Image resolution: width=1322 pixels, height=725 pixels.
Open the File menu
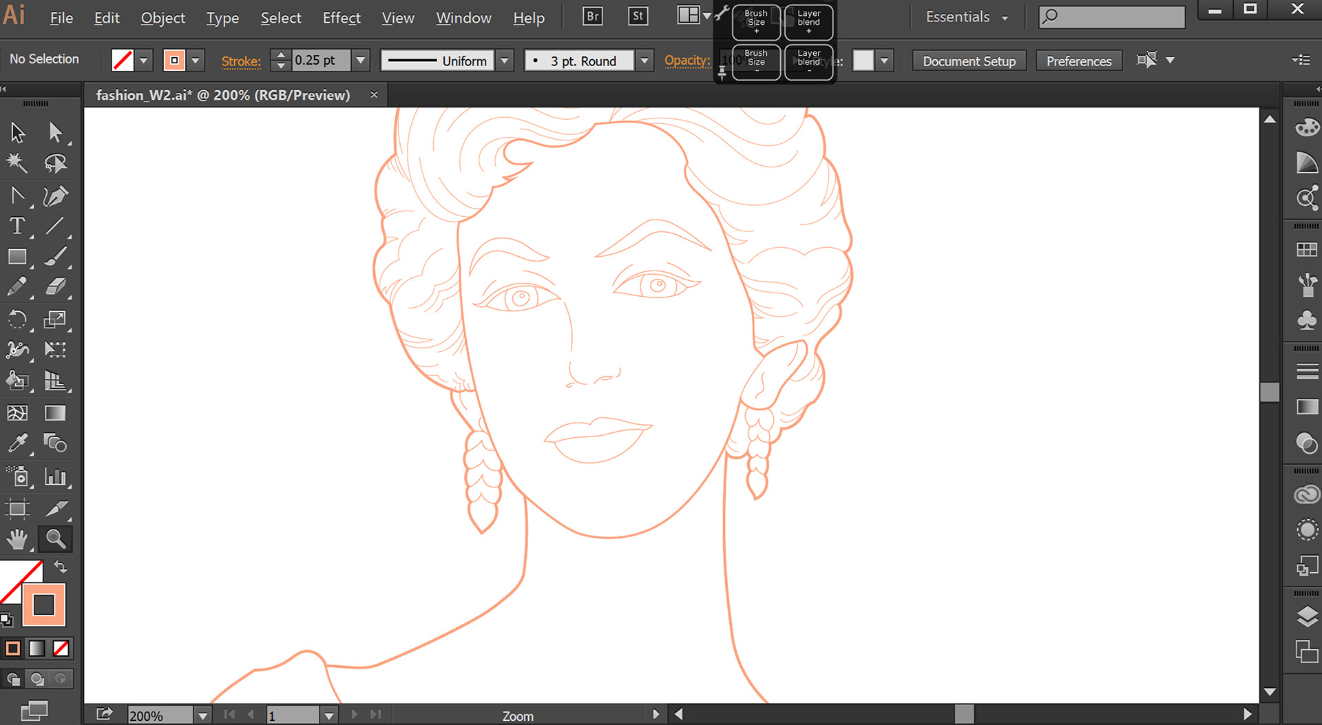point(61,18)
